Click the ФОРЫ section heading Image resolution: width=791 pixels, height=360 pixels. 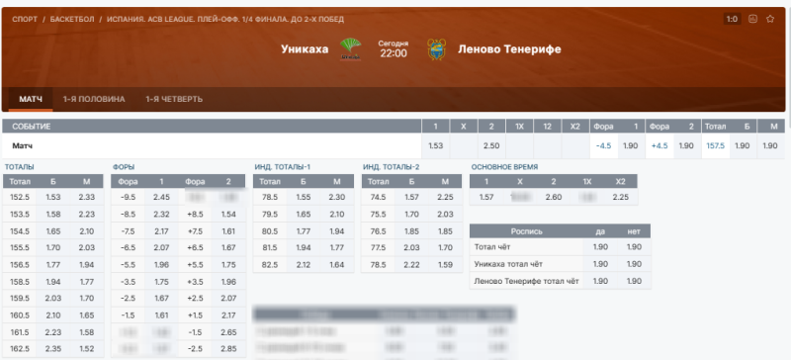pos(123,167)
